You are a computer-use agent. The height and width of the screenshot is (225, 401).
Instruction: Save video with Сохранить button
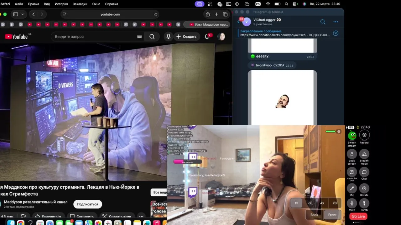(x=82, y=216)
